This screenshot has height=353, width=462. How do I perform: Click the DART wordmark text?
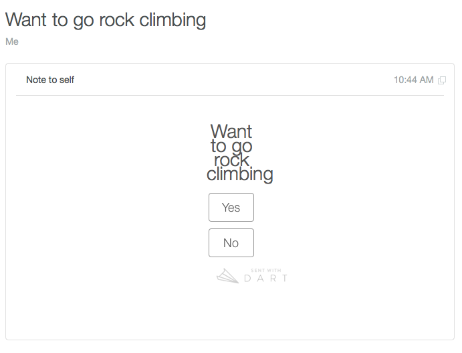click(x=265, y=279)
